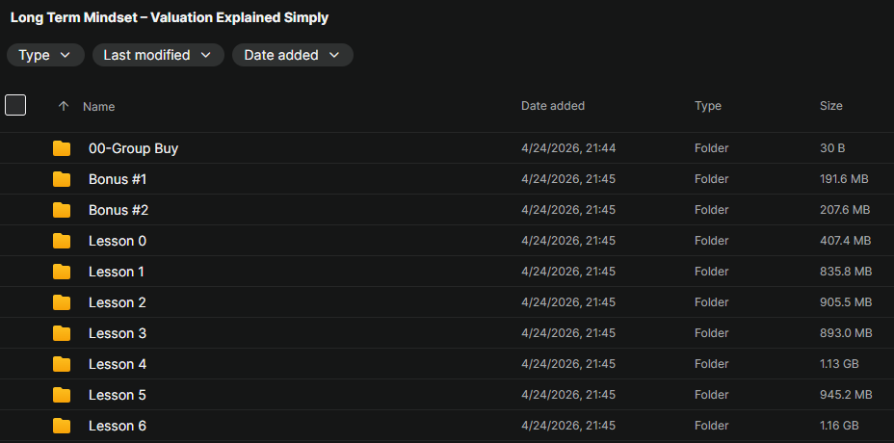Open the Date added filter dropdown
Viewport: 894px width, 443px height.
pyautogui.click(x=292, y=55)
